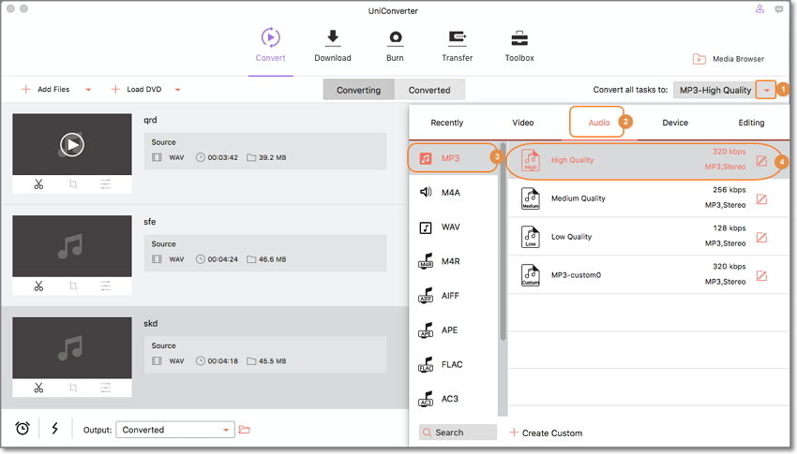Click the user account icon
Screen dimensions: 797x454
pyautogui.click(x=759, y=8)
